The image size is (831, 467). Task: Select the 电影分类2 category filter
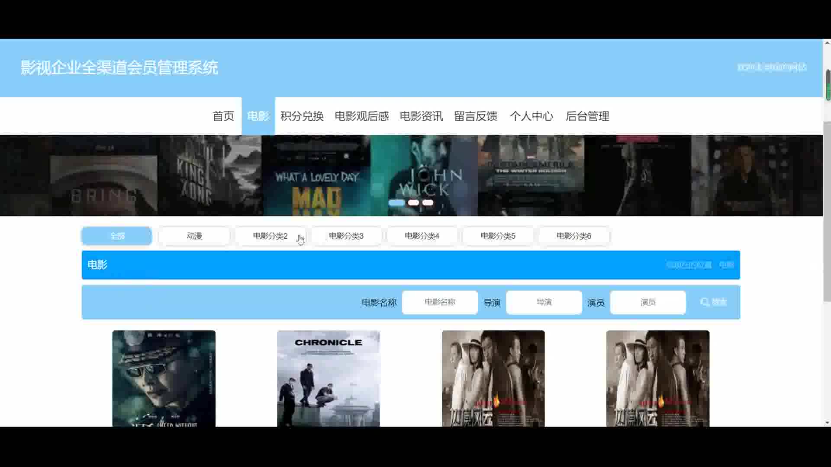pos(270,236)
